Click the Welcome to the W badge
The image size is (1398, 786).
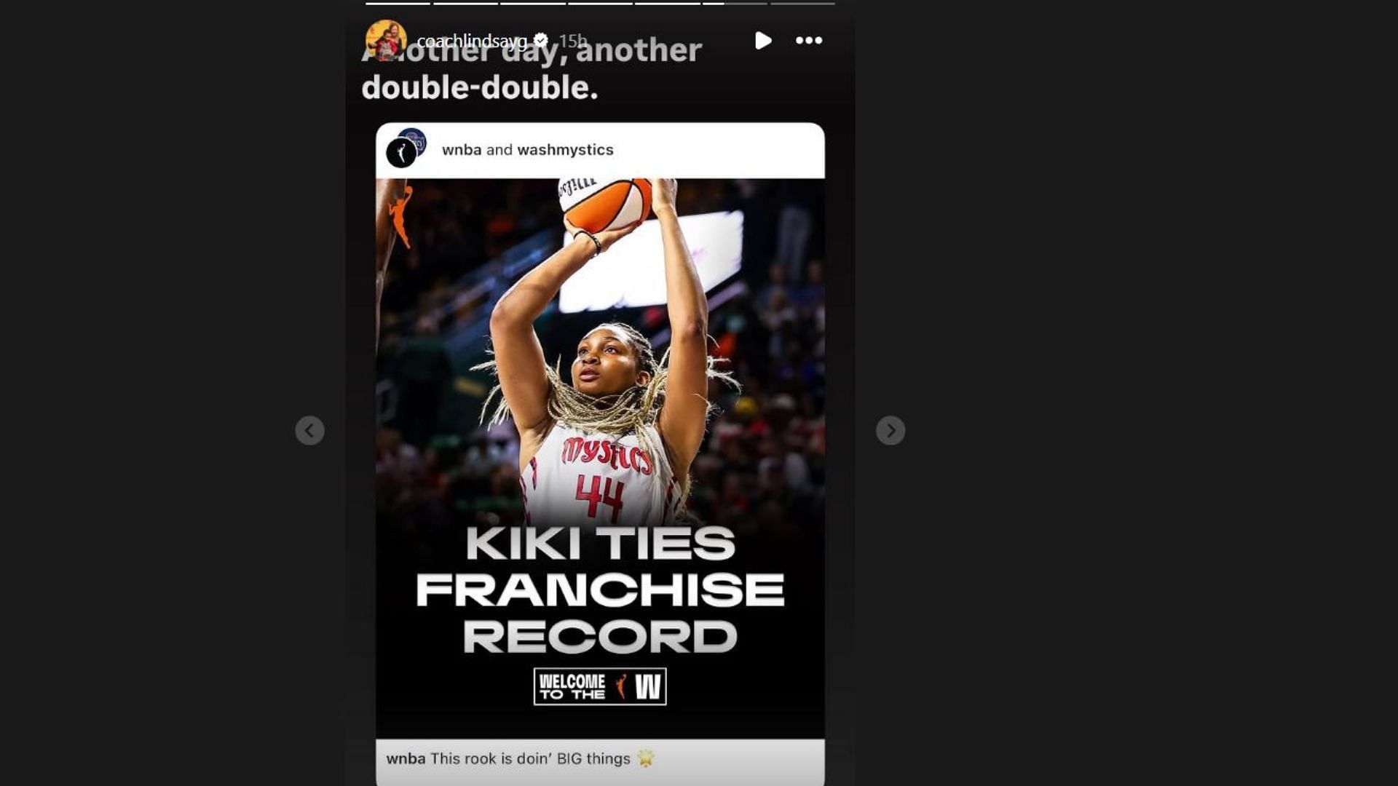(600, 686)
